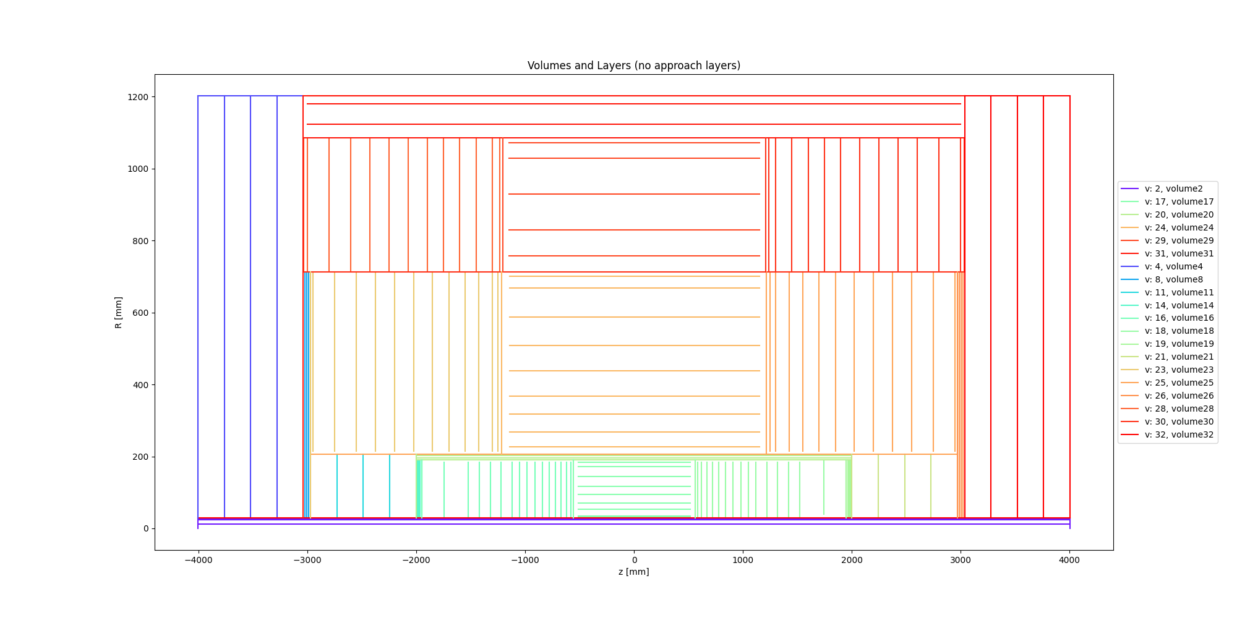This screenshot has height=618, width=1237.
Task: Click the plot title Volumes and Layers
Action: point(633,66)
